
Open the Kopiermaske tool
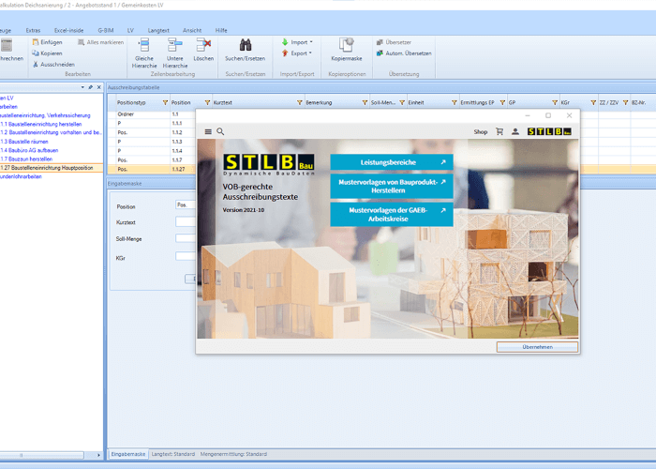pos(347,51)
